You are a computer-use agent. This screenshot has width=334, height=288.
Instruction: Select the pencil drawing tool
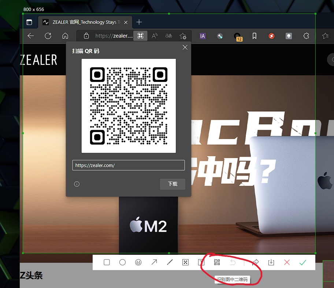pos(170,262)
